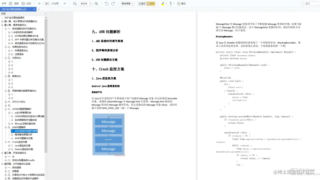Click the 打开 (Open) toolbar button
This screenshot has width=320, height=180.
point(4,4)
